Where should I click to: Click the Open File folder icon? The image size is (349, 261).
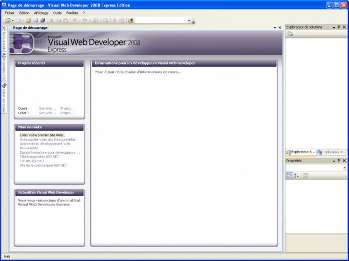(x=28, y=21)
